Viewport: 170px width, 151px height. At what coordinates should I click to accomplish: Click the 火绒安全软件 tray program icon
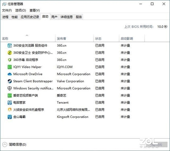click(10, 110)
